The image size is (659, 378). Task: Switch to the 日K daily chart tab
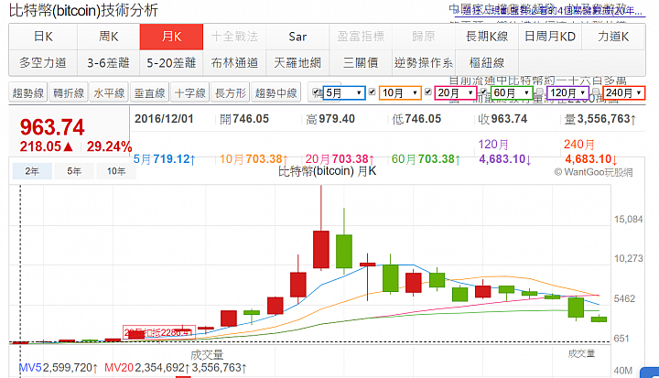(x=43, y=37)
